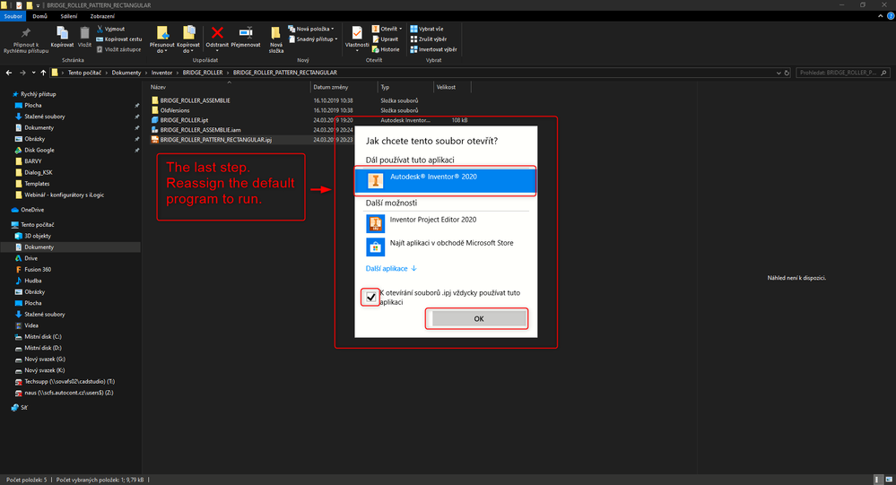Open BARVY folder in navigation pane
The width and height of the screenshot is (896, 485).
33,161
